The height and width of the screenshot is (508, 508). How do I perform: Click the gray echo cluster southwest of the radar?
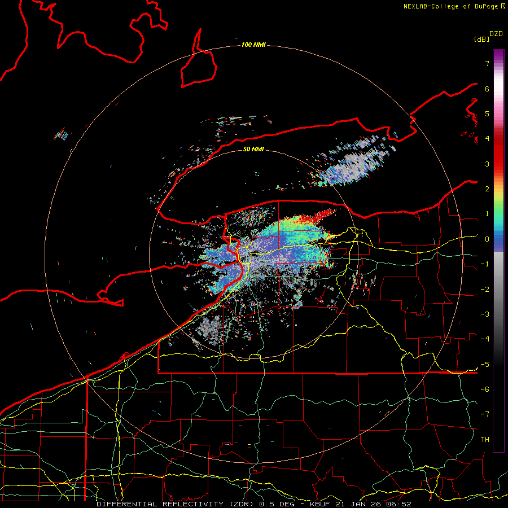pos(210,328)
